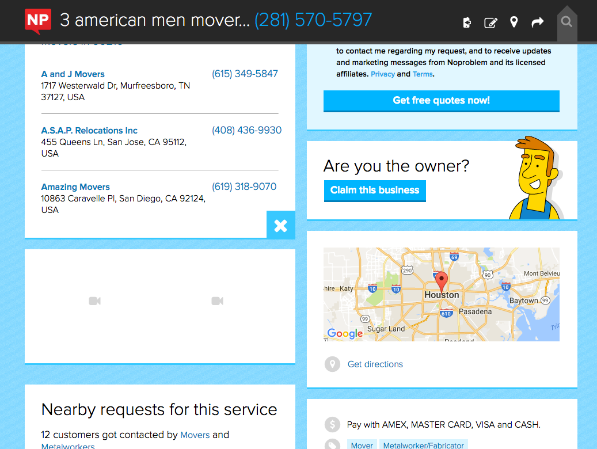
Task: Open the Privacy link
Action: coord(382,74)
